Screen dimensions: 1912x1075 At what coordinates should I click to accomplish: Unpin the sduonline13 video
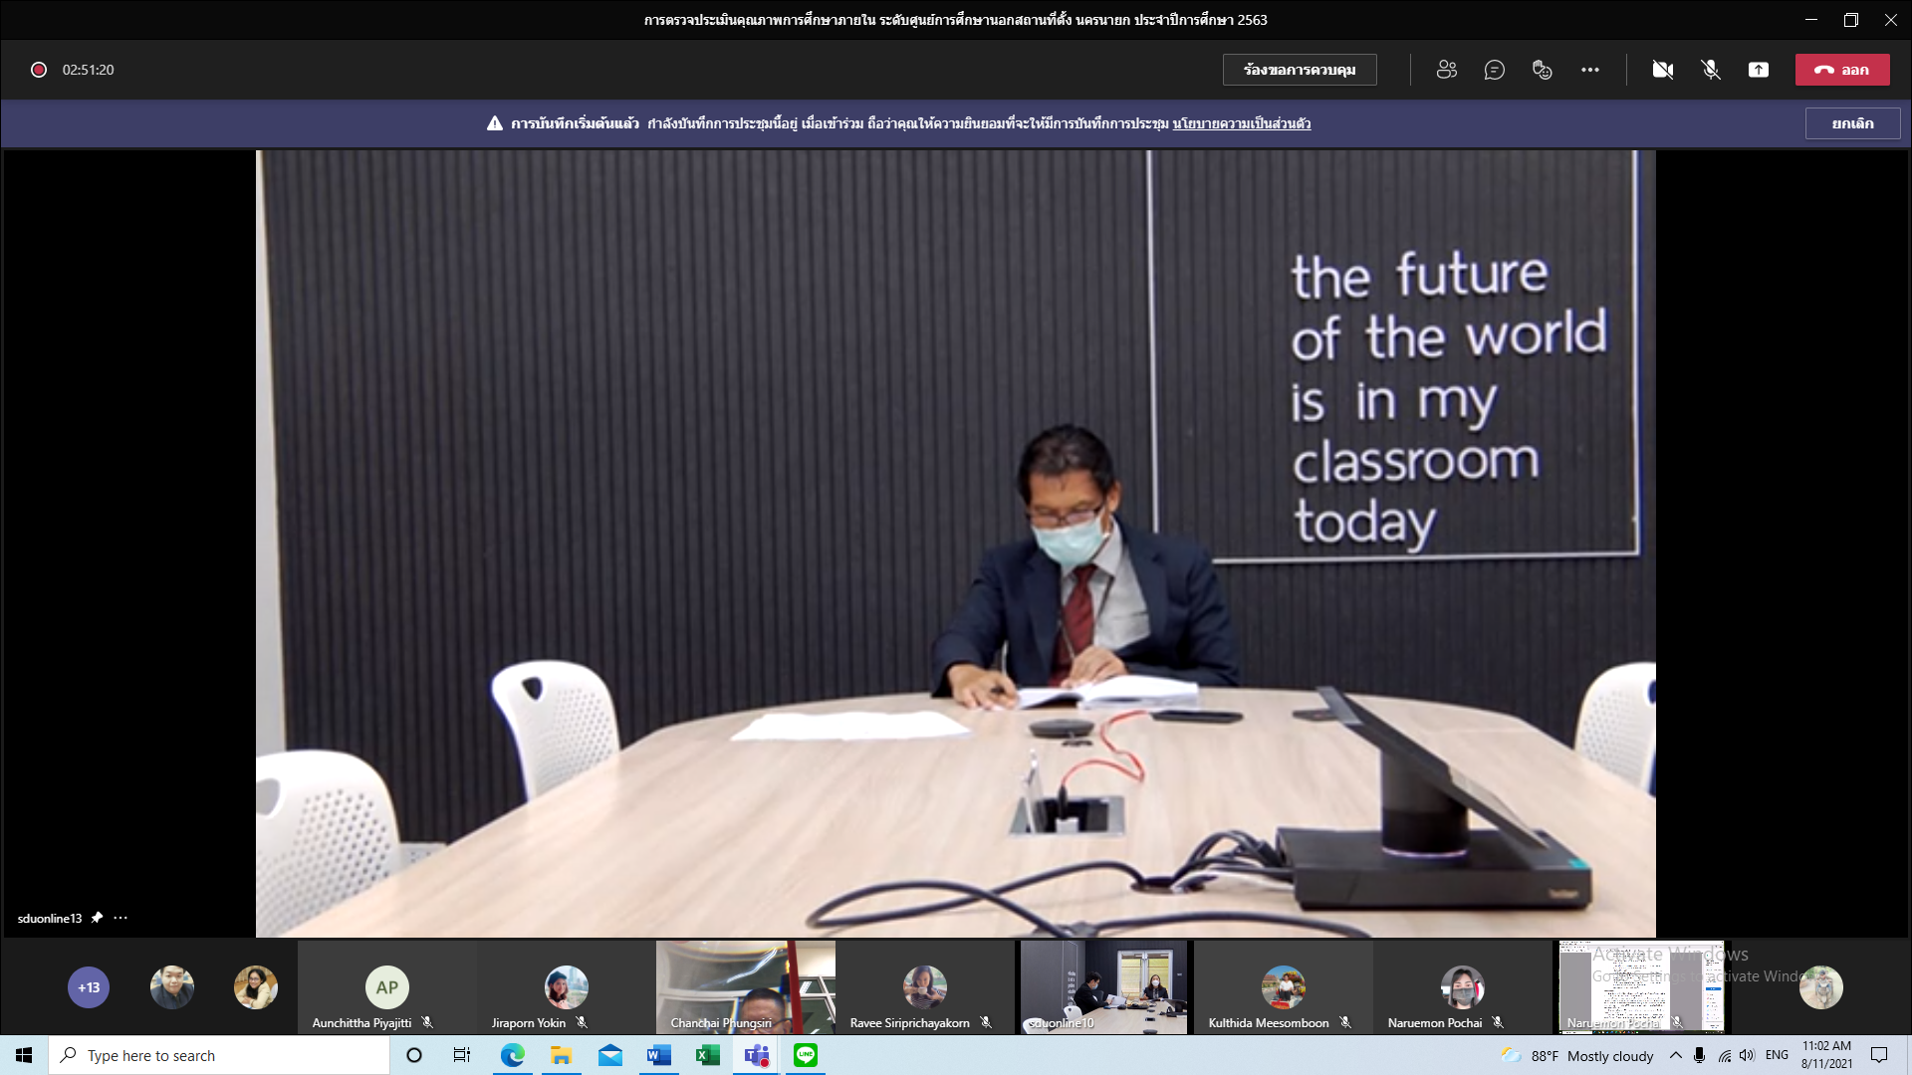97,918
